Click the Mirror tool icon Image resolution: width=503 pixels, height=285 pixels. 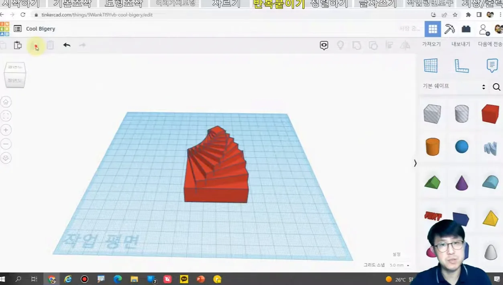(x=405, y=45)
